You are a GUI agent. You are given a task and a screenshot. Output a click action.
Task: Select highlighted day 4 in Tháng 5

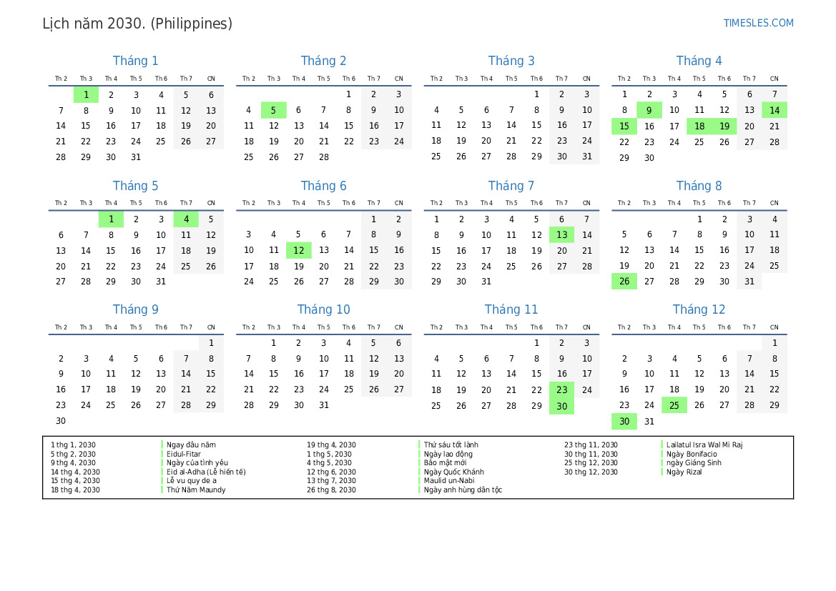186,219
